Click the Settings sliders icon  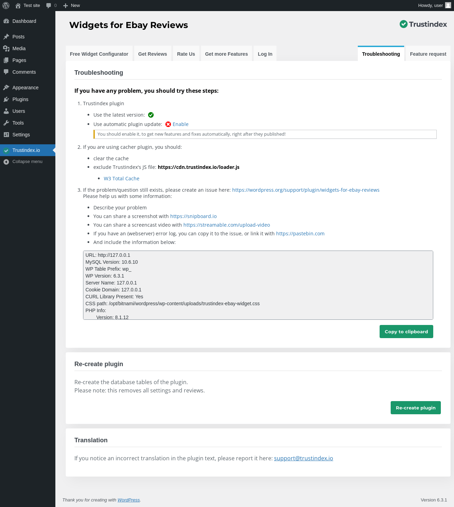[x=6, y=135]
